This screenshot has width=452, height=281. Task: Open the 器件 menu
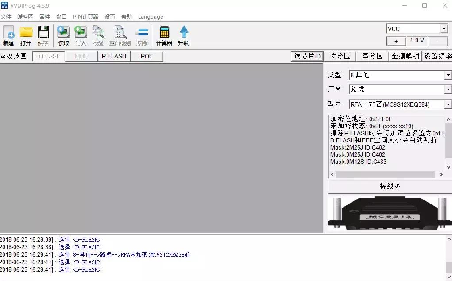click(45, 17)
